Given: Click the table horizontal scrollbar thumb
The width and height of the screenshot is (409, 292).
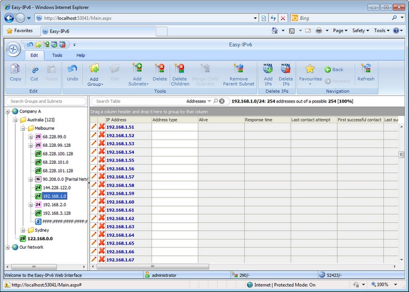Looking at the screenshot, I should click(152, 267).
